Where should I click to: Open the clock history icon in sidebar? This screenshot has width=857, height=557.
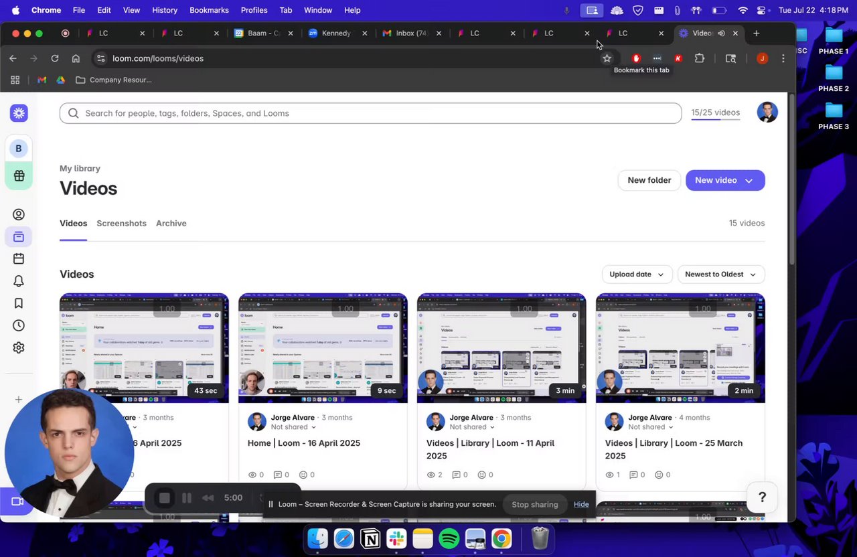click(19, 325)
